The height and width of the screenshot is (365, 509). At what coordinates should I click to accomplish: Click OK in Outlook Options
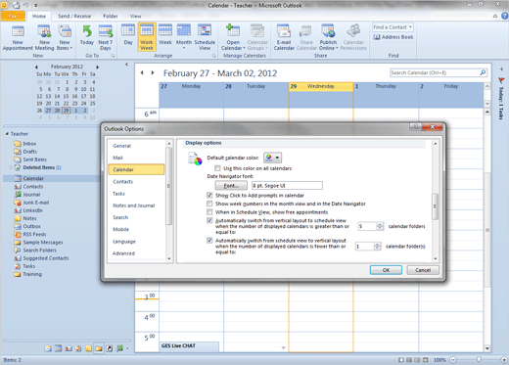pos(386,270)
